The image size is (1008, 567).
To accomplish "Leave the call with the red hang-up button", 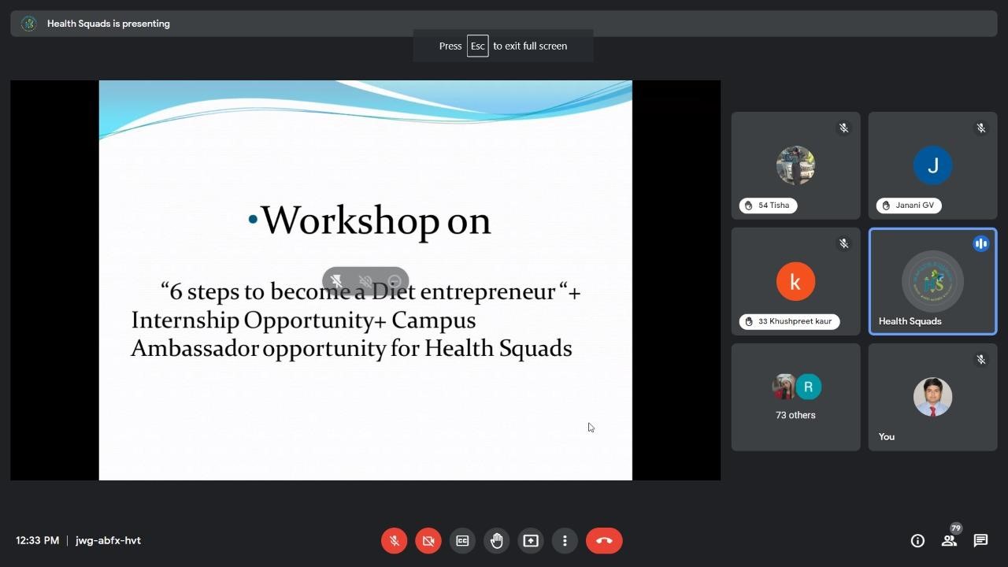I will tap(604, 540).
